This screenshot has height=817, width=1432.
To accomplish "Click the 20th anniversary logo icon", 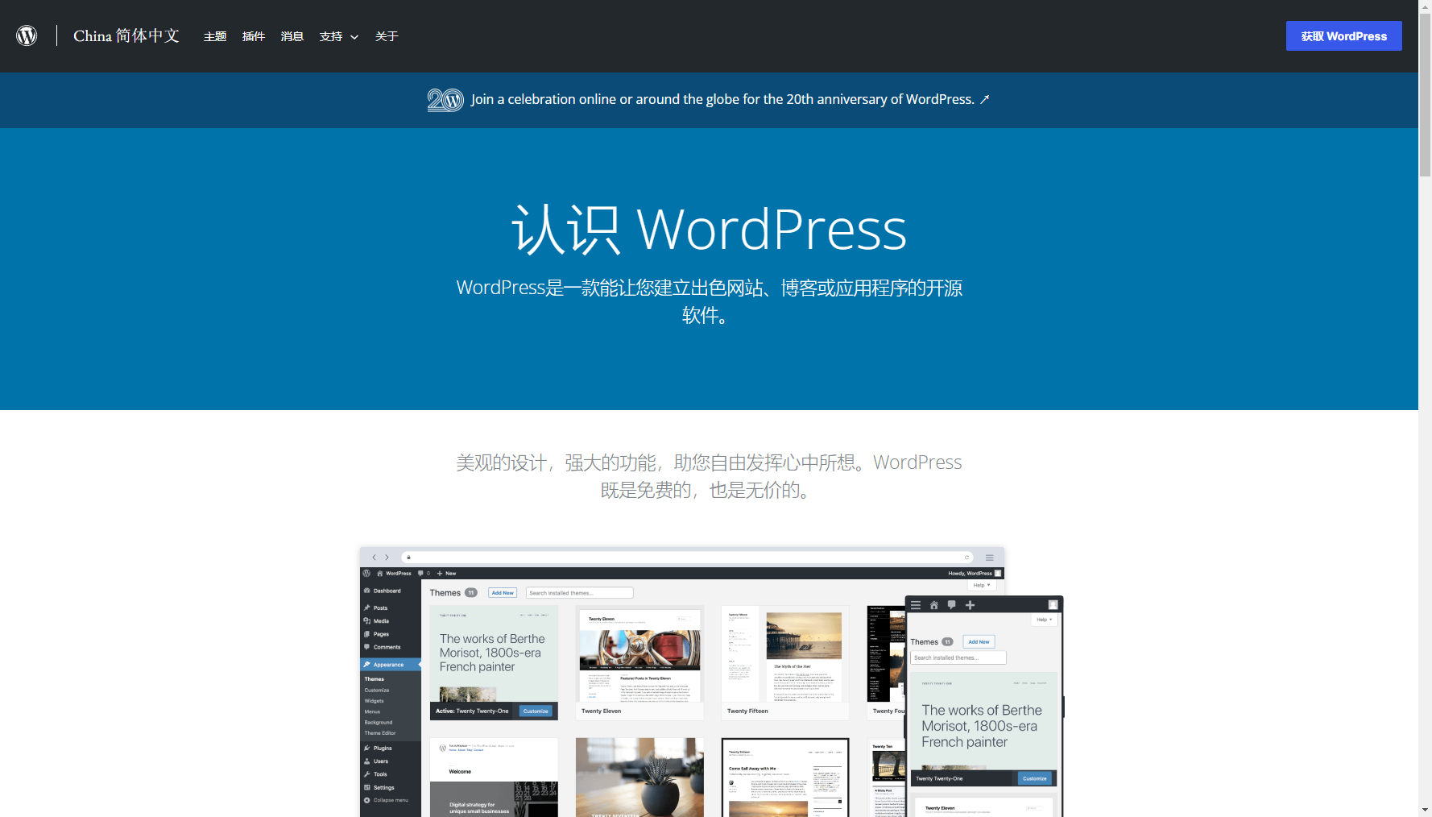I will [x=445, y=100].
